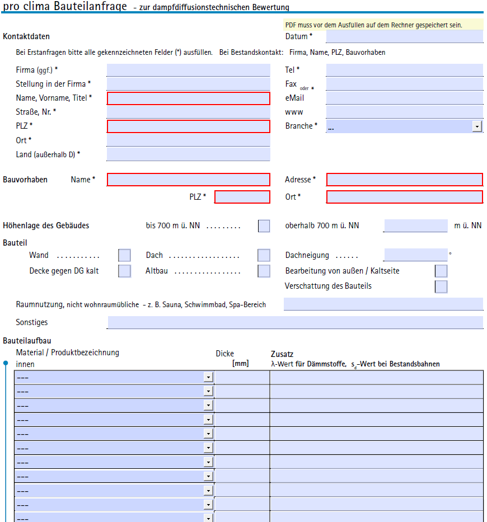
Task: Expand the first material row dropdown
Action: 208,378
